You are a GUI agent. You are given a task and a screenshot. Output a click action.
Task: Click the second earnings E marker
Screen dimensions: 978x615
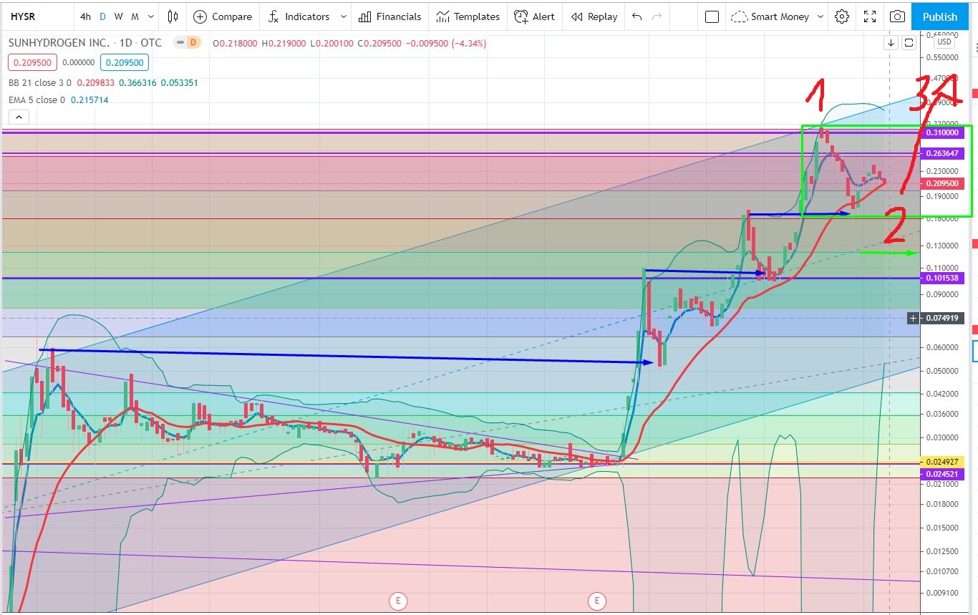click(x=596, y=601)
